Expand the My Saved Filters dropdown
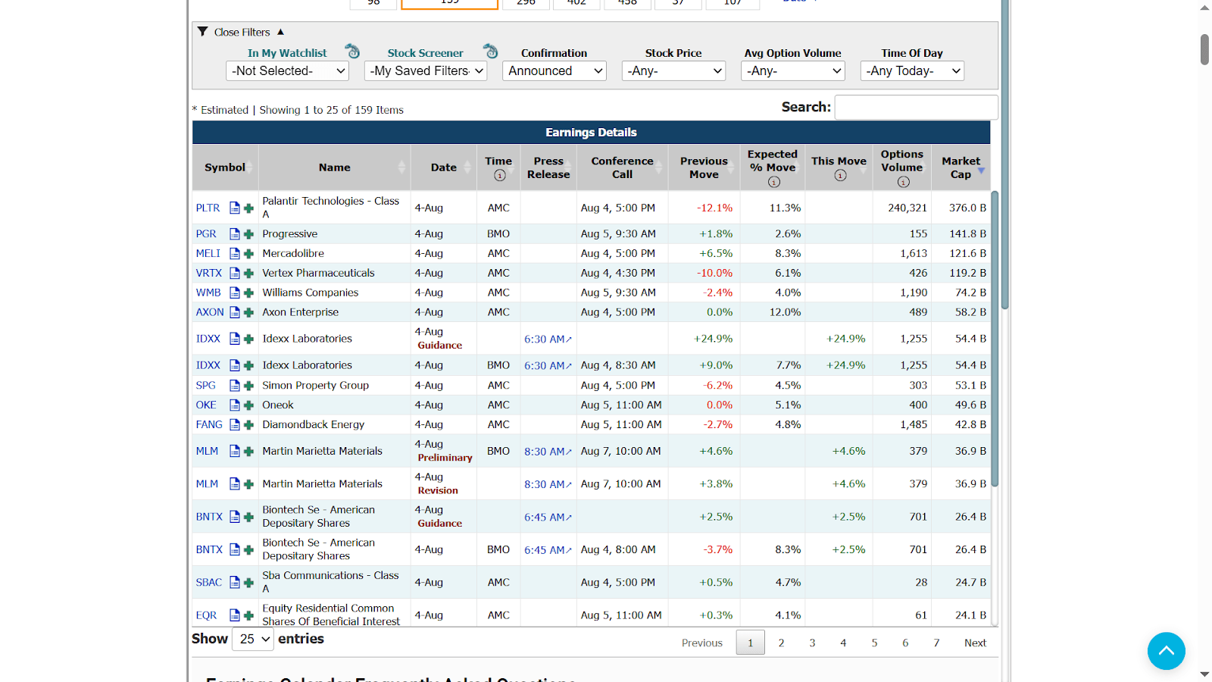The height and width of the screenshot is (682, 1212). [426, 71]
